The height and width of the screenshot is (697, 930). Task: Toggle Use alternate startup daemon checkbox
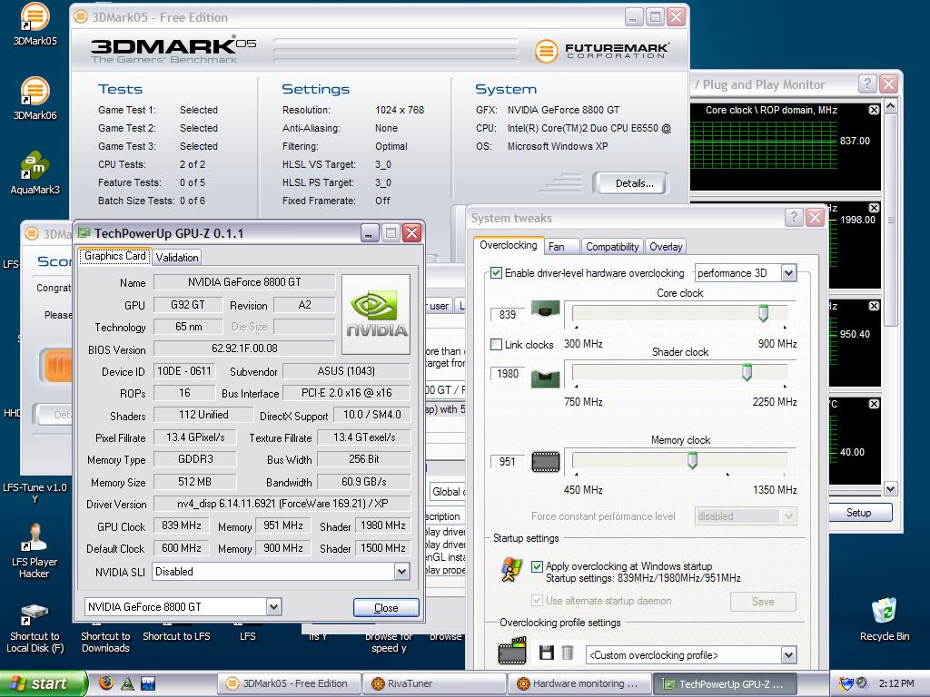[537, 601]
